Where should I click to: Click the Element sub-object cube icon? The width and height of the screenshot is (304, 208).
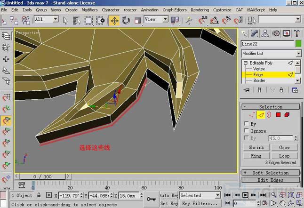click(287, 114)
